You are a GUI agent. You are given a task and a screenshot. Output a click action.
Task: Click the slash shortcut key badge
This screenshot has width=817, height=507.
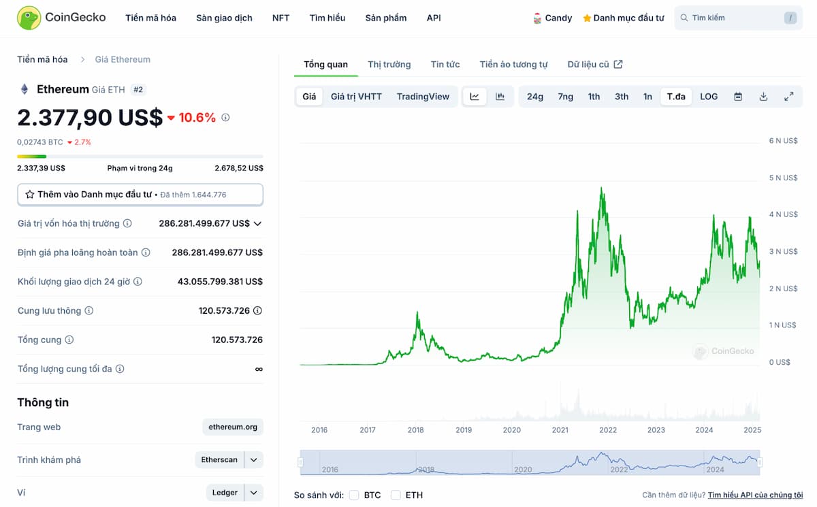coord(790,18)
